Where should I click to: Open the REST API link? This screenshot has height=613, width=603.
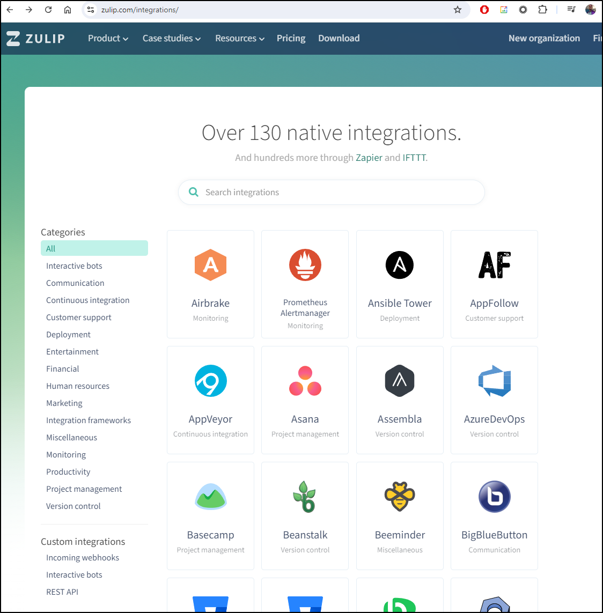tap(62, 592)
